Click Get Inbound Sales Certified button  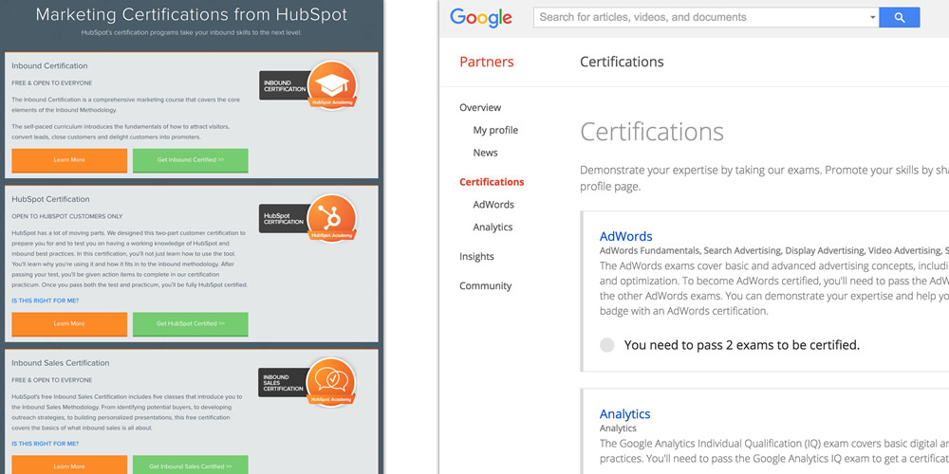[x=190, y=465]
